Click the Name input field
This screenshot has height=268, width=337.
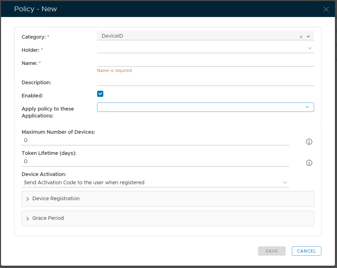click(x=205, y=62)
